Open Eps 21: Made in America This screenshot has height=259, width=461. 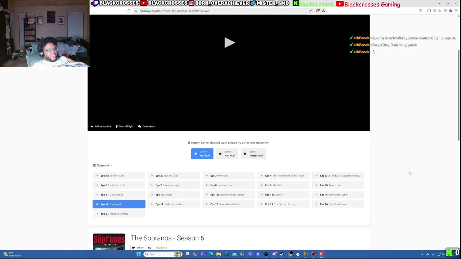pos(119,214)
